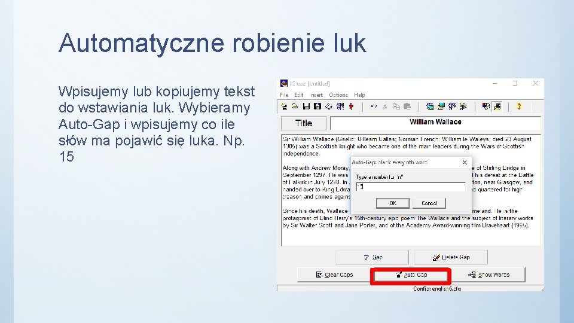The width and height of the screenshot is (574, 323).
Task: Click the Insert picture from local file icon
Action: pos(441,106)
